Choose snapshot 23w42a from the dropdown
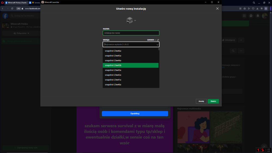272x153 pixels. click(131, 75)
